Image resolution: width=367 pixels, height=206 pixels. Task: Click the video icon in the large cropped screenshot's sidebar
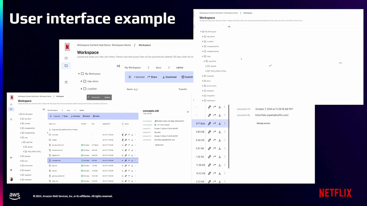tap(66, 58)
